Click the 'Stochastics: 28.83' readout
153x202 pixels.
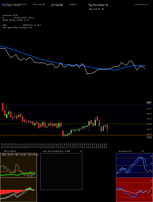point(10,15)
